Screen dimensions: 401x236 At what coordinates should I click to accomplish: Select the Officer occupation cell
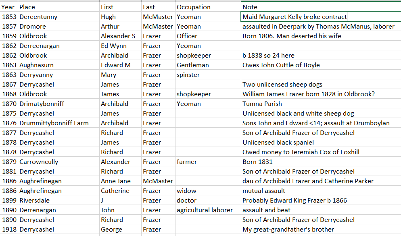pyautogui.click(x=187, y=36)
